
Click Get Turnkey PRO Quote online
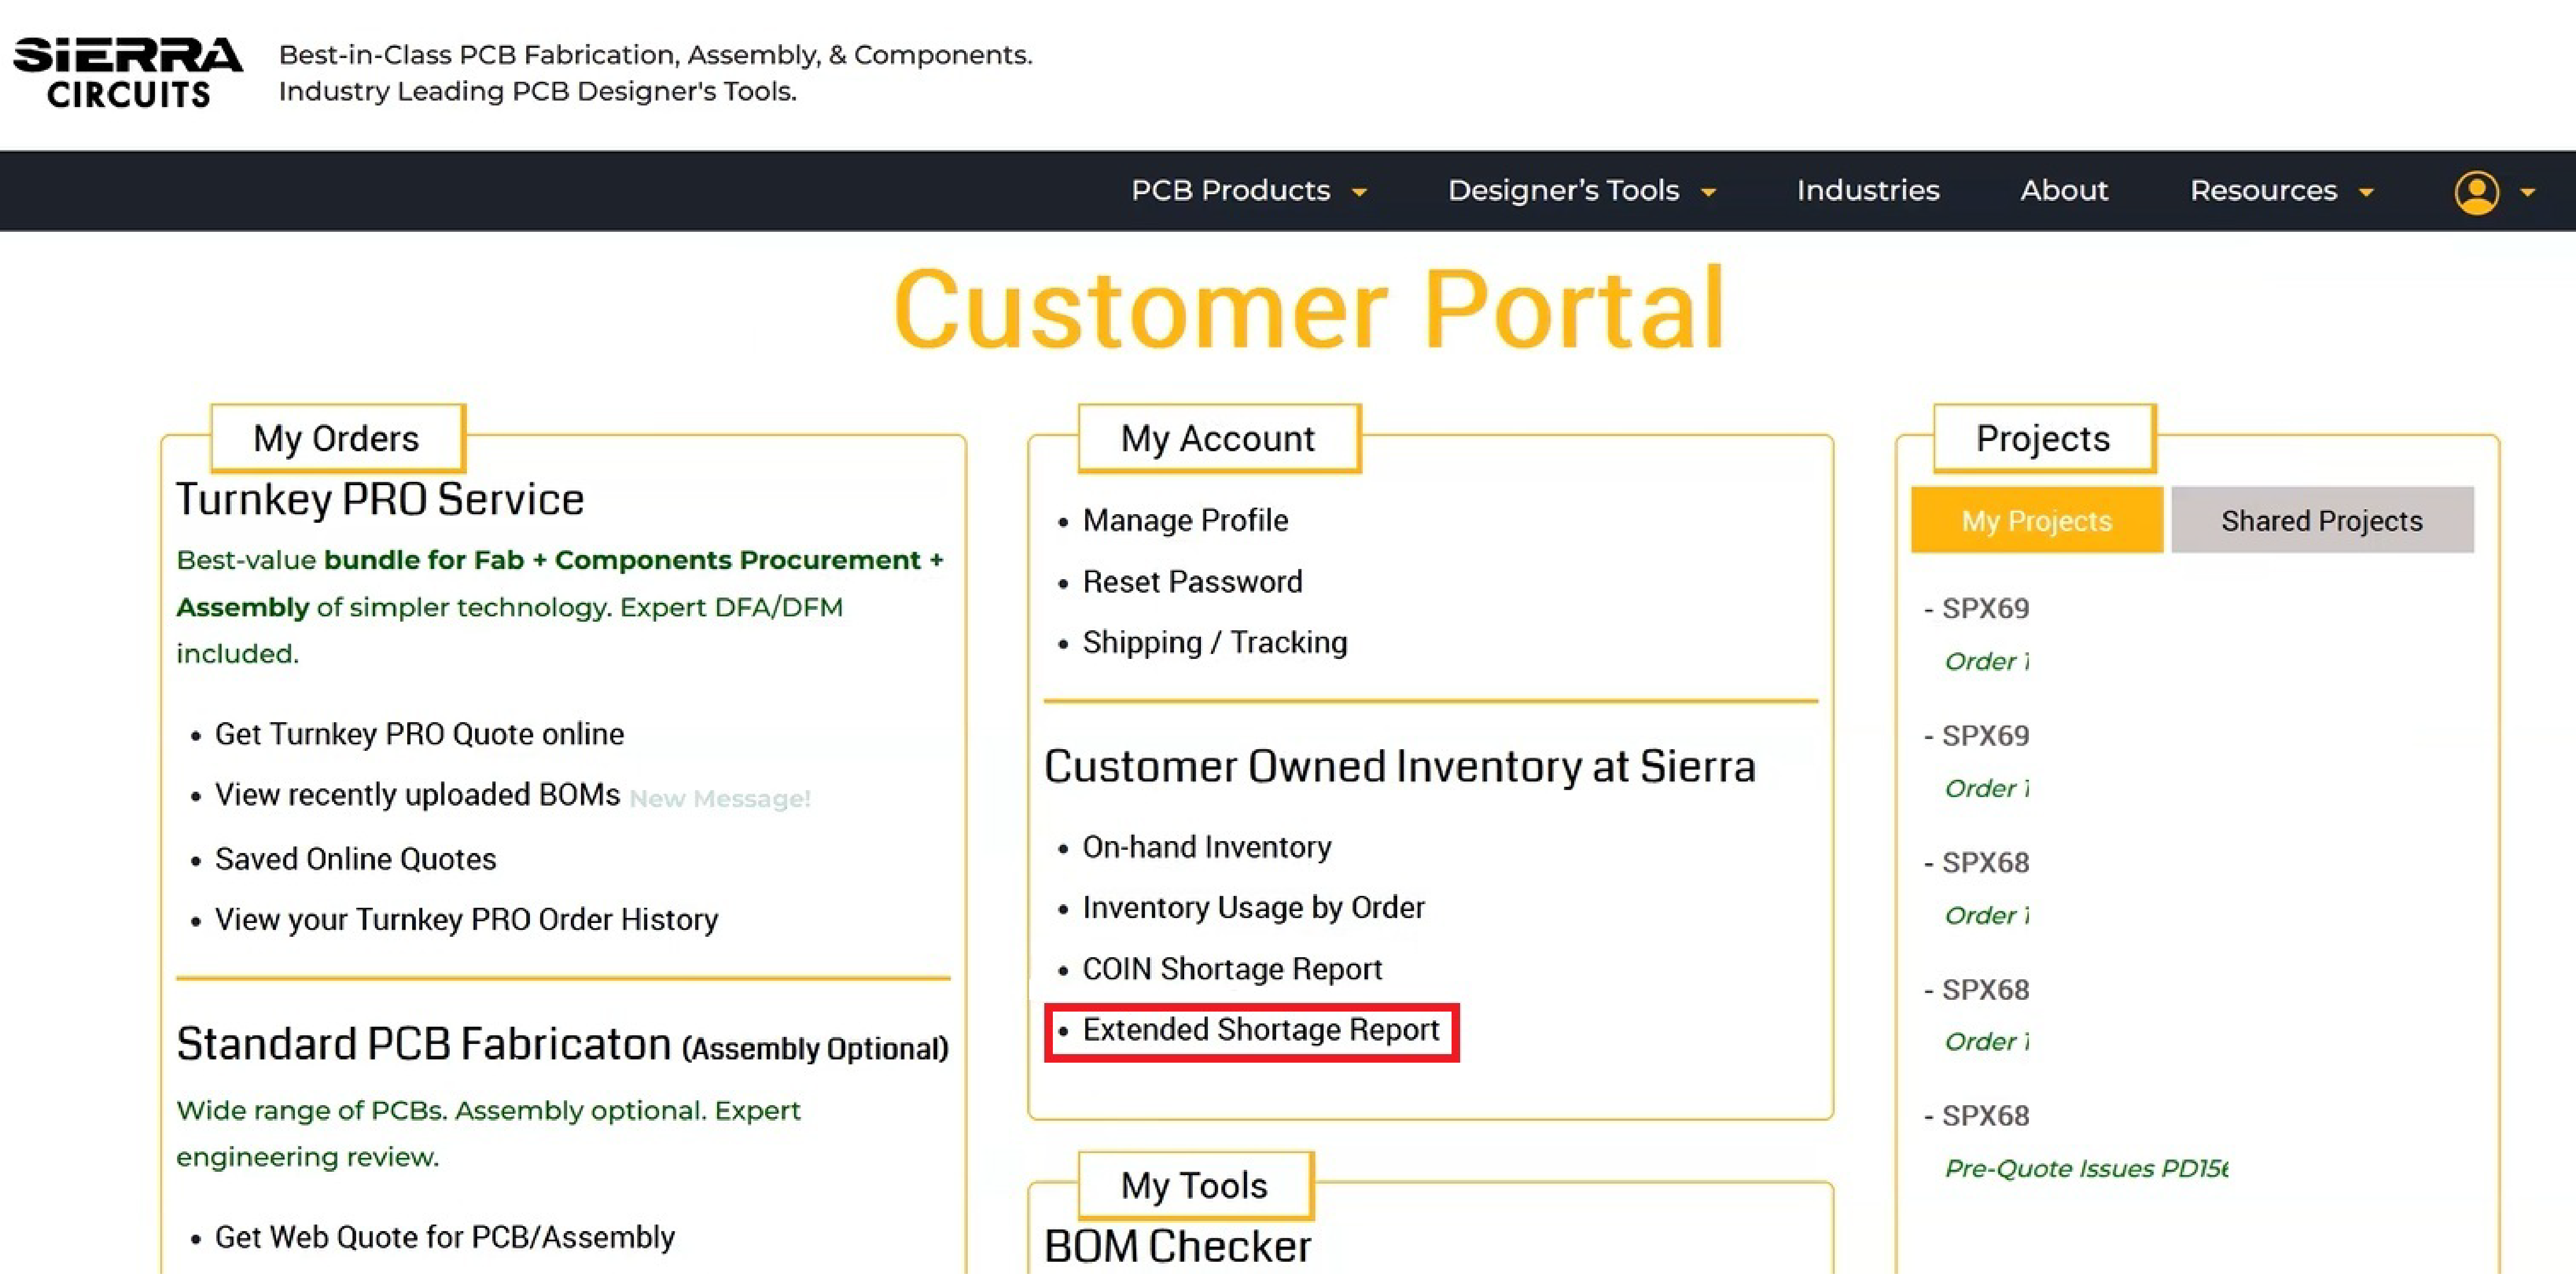click(419, 734)
